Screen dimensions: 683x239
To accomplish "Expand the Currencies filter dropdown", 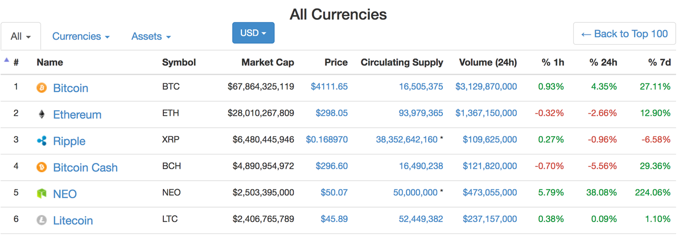I will [81, 36].
